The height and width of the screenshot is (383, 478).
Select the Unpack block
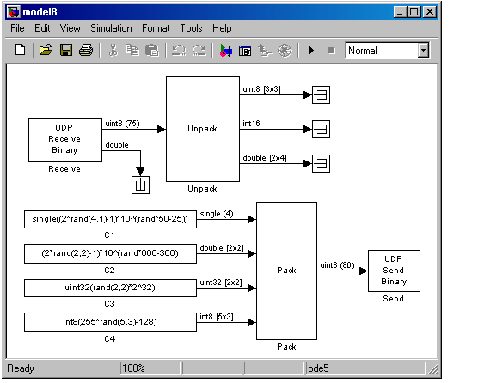pyautogui.click(x=203, y=129)
